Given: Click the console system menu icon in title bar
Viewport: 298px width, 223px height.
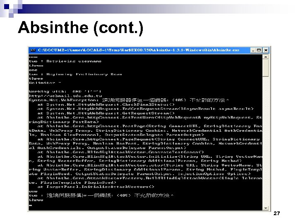Looking at the screenshot, I should 33,50.
